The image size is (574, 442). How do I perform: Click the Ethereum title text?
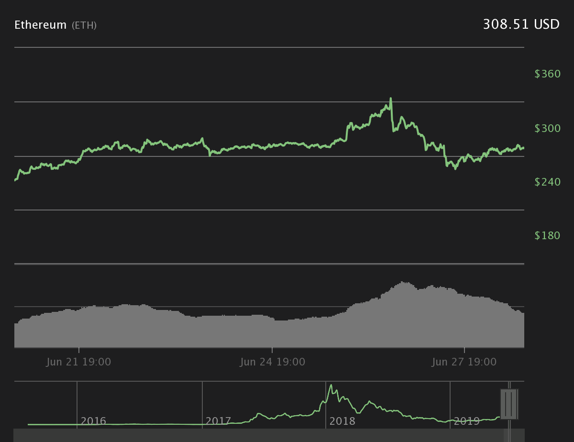[x=40, y=25]
